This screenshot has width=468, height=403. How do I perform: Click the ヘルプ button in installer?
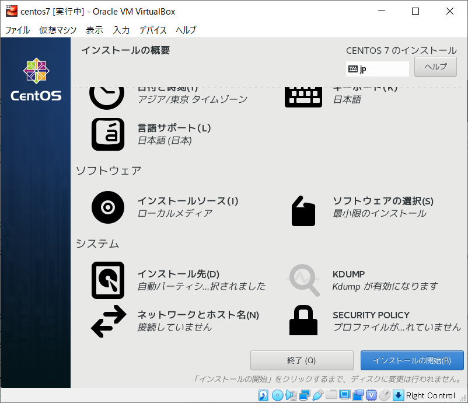point(435,67)
